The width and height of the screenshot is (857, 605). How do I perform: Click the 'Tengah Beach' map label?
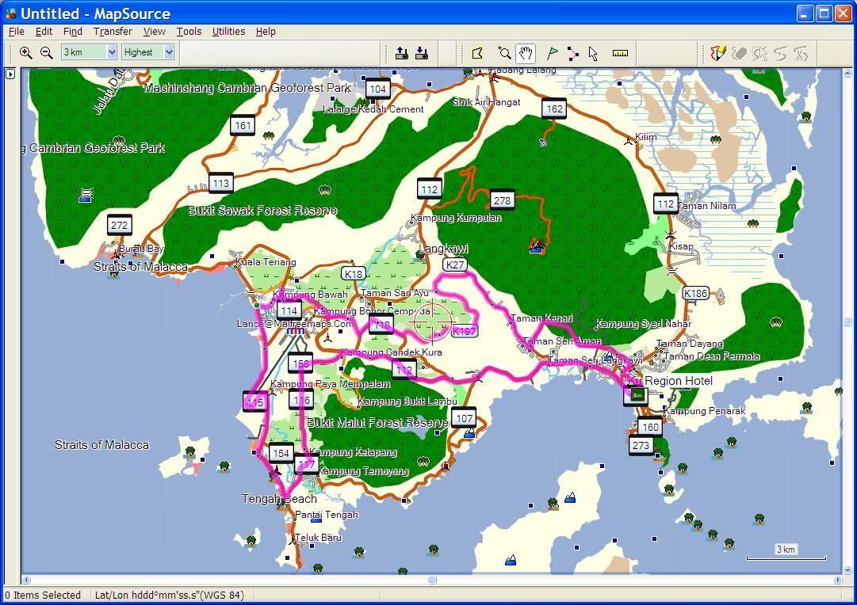[x=279, y=499]
